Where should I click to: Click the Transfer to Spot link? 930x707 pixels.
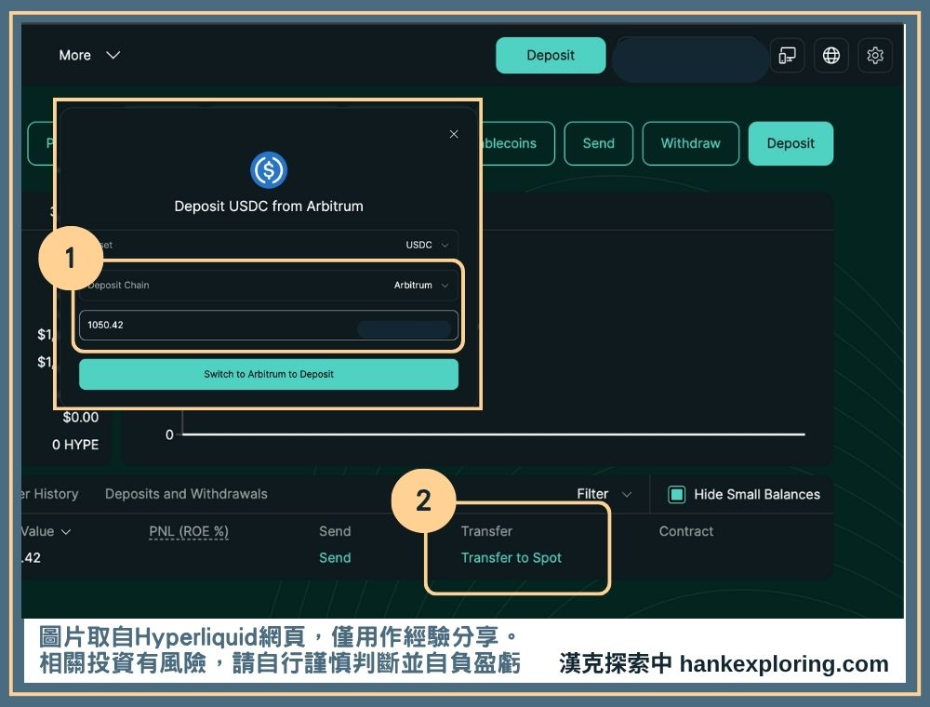511,558
